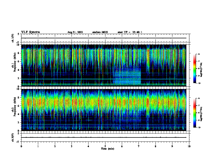This screenshot has width=213, height=164.
Task: Click the "-9" value on ch.2 color bar
Action: click(x=198, y=120)
